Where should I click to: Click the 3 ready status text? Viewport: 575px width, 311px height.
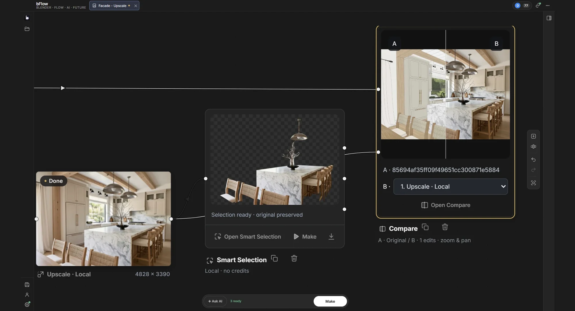click(x=236, y=301)
